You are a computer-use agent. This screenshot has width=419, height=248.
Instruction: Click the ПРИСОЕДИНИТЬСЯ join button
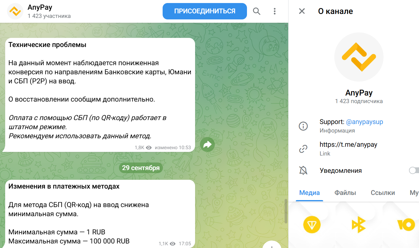pos(204,11)
